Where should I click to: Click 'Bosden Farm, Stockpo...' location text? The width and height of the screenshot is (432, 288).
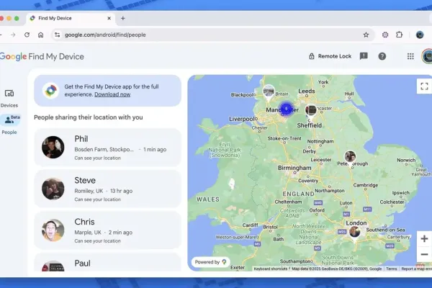click(x=104, y=149)
